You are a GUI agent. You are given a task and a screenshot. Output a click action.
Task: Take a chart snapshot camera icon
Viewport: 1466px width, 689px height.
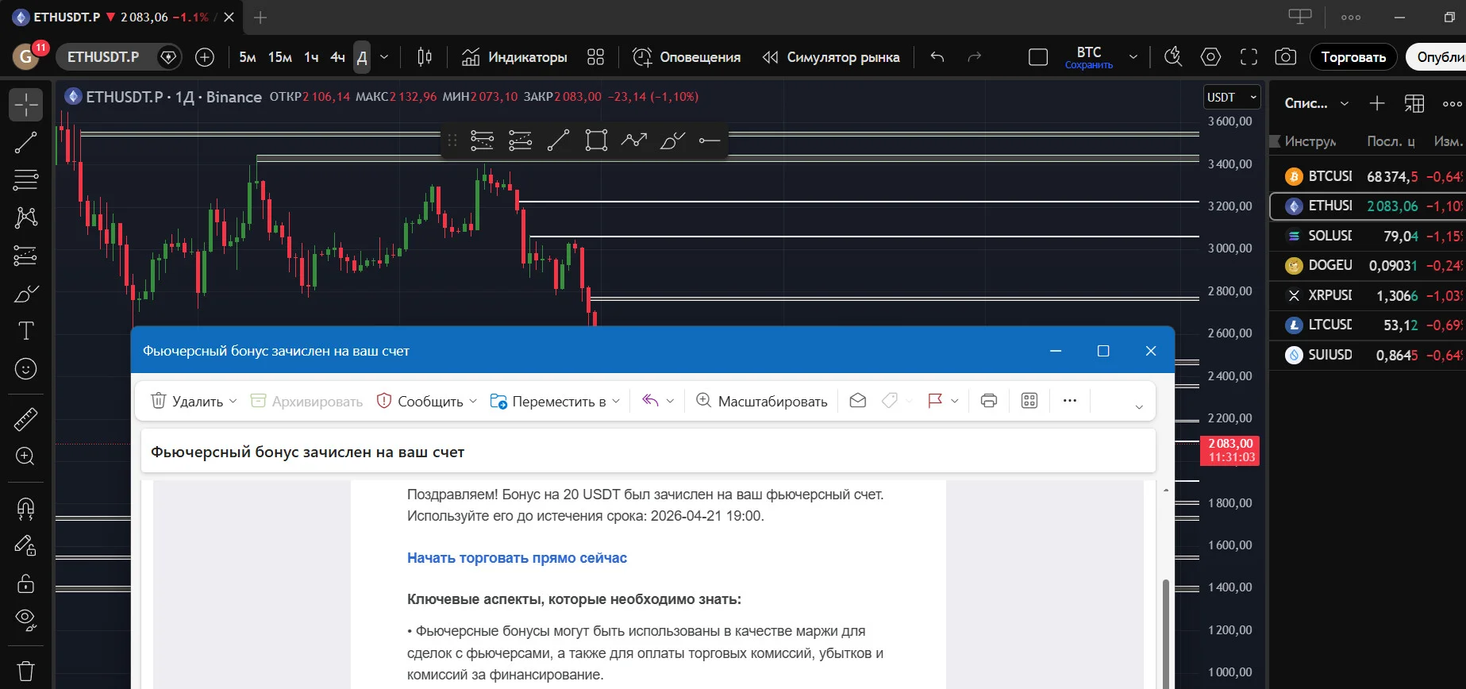[x=1286, y=57]
